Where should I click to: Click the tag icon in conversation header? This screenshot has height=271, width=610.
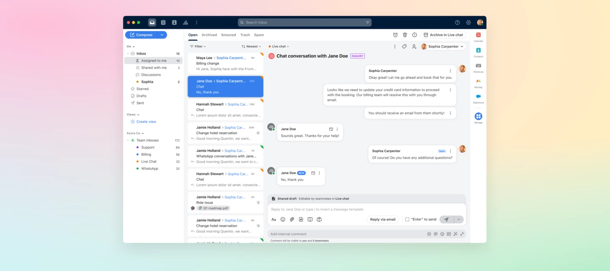coord(404,47)
